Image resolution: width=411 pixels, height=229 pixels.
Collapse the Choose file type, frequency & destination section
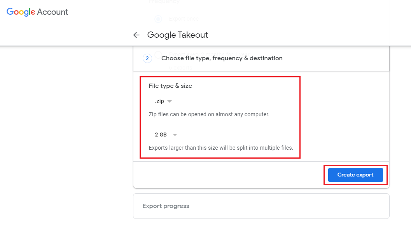coord(261,58)
